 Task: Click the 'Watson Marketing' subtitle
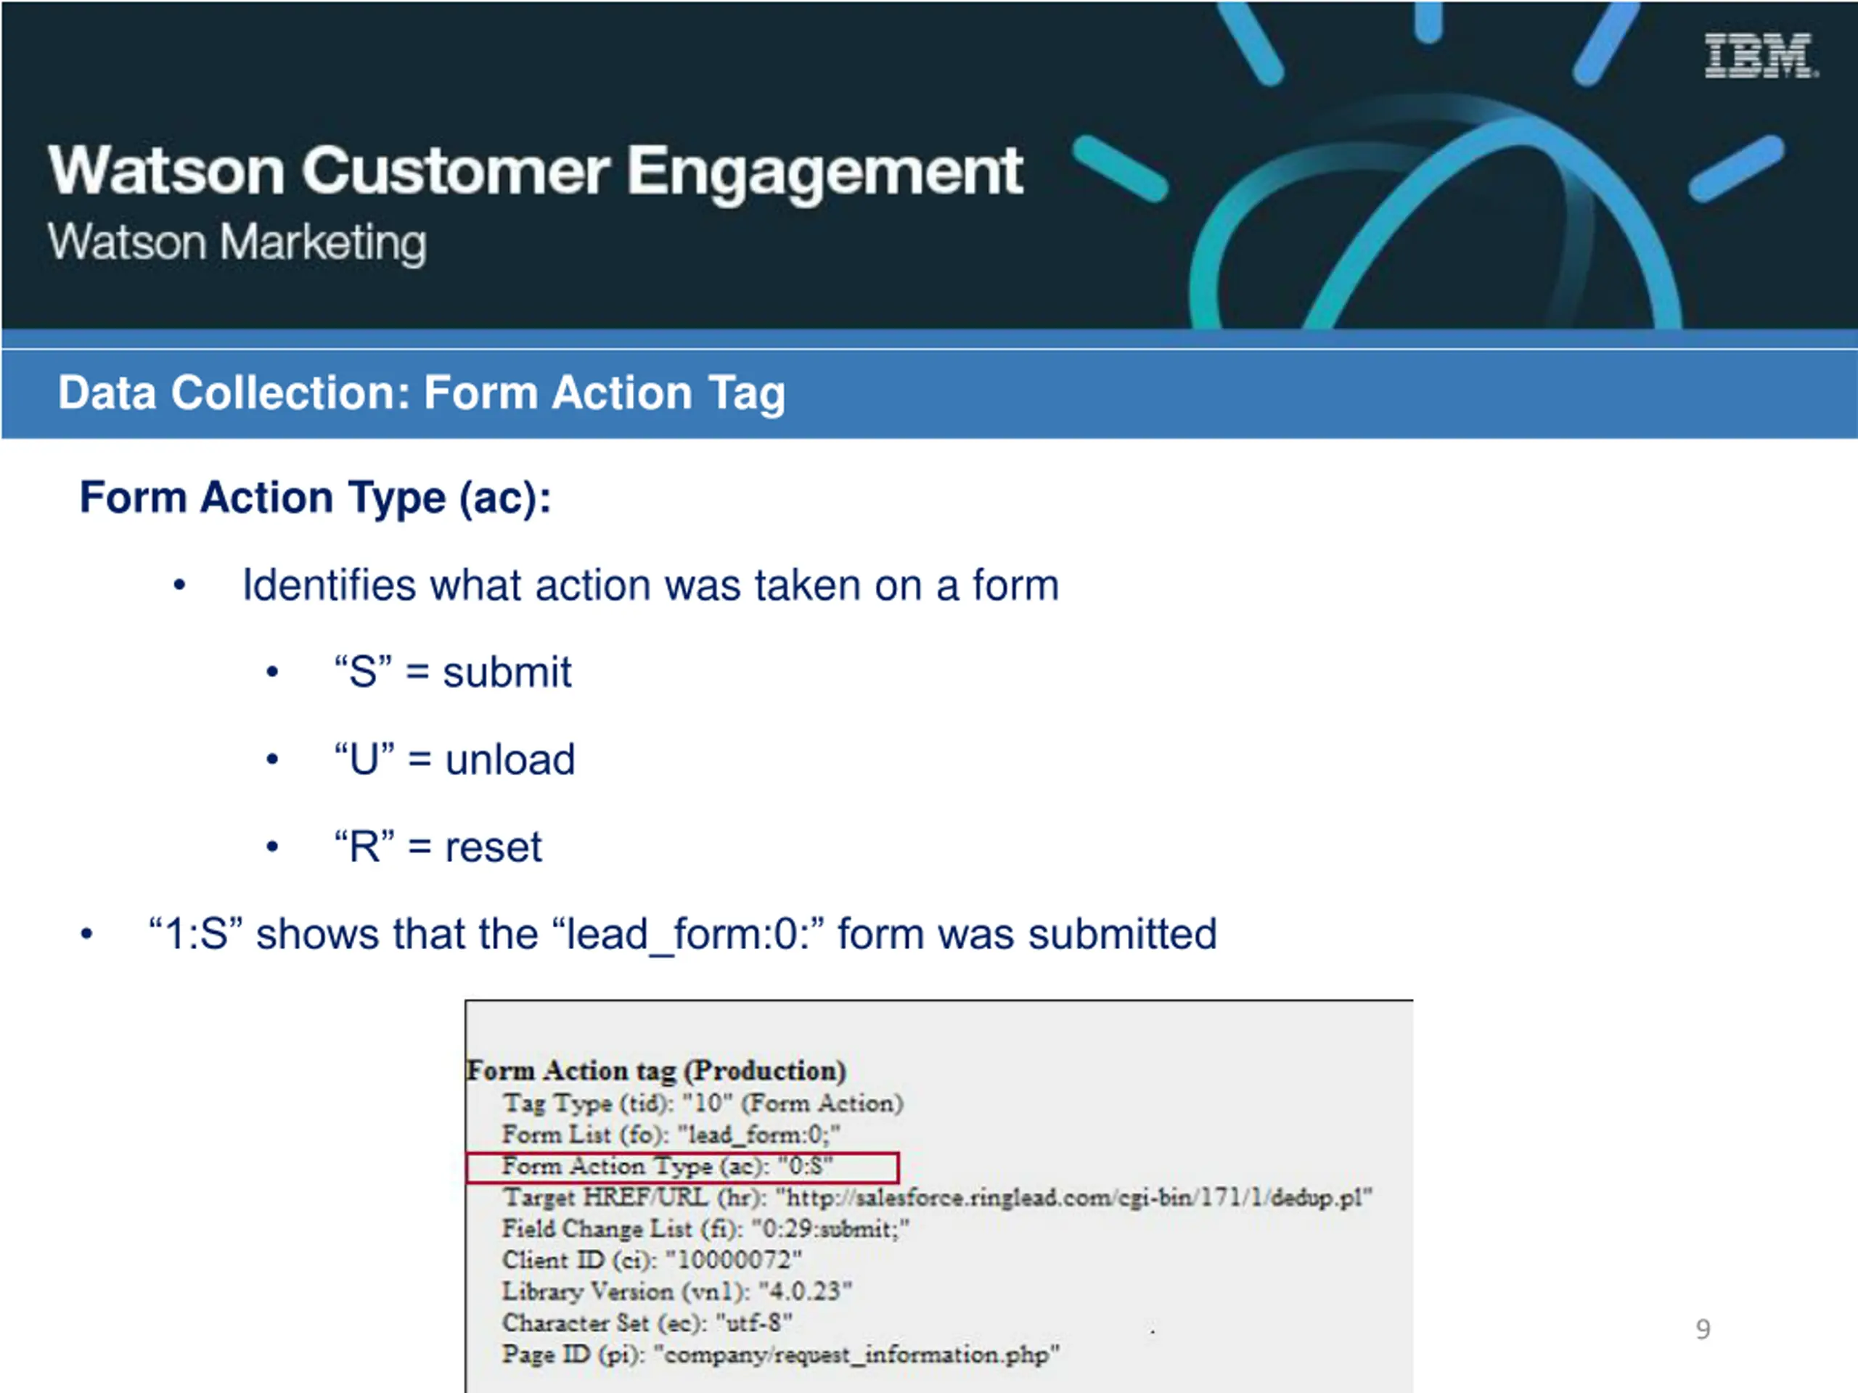point(237,242)
